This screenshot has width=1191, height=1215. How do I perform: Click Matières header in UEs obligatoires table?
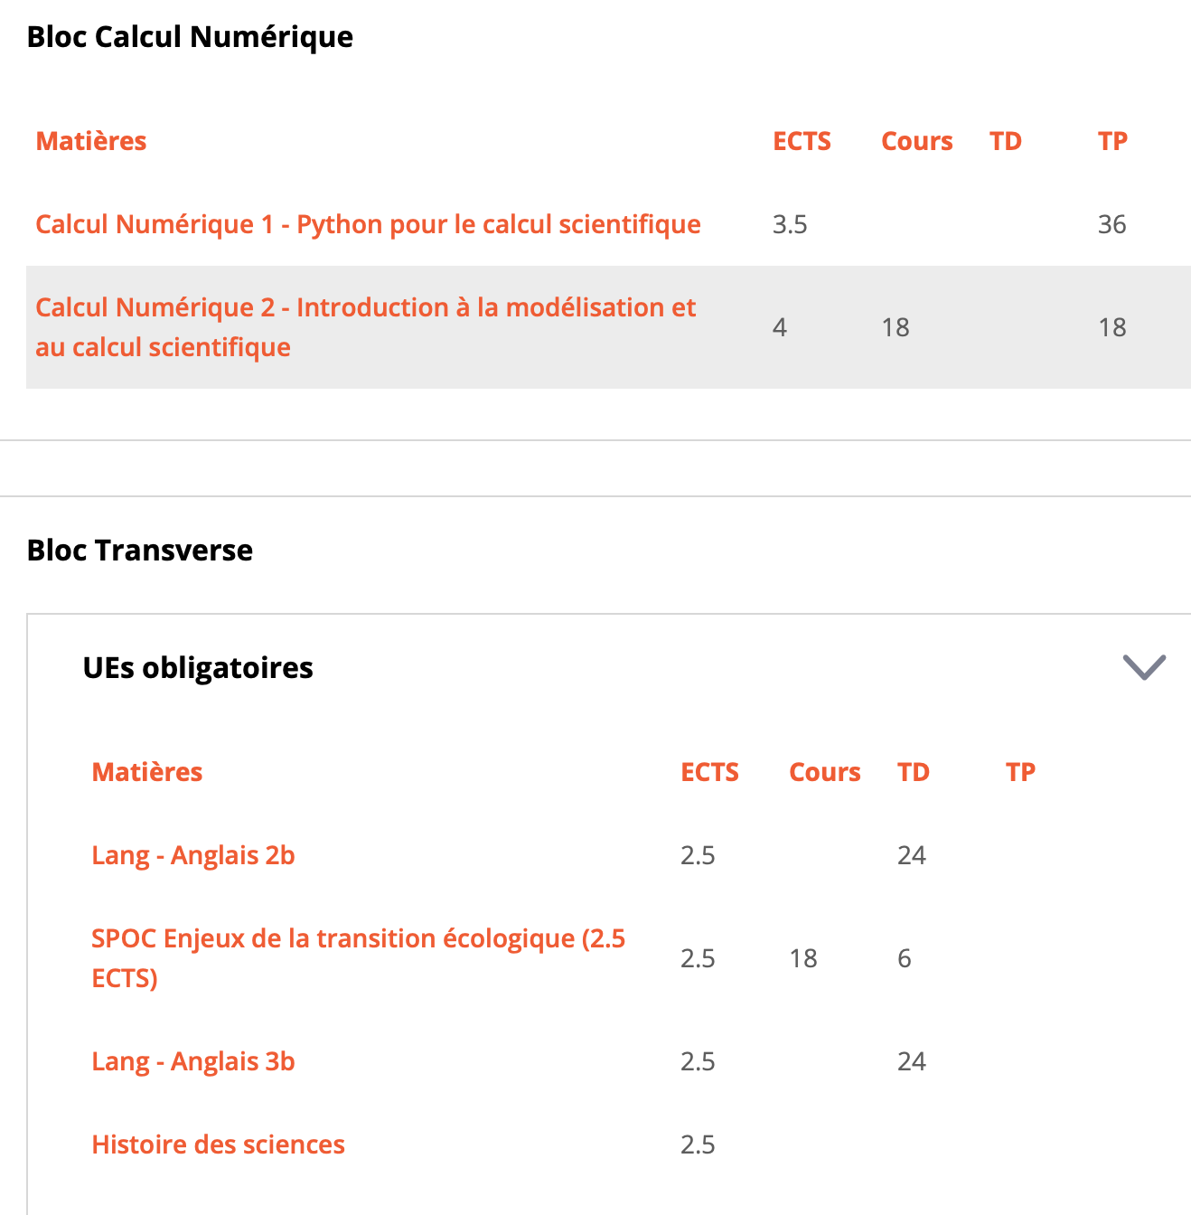[x=147, y=772]
